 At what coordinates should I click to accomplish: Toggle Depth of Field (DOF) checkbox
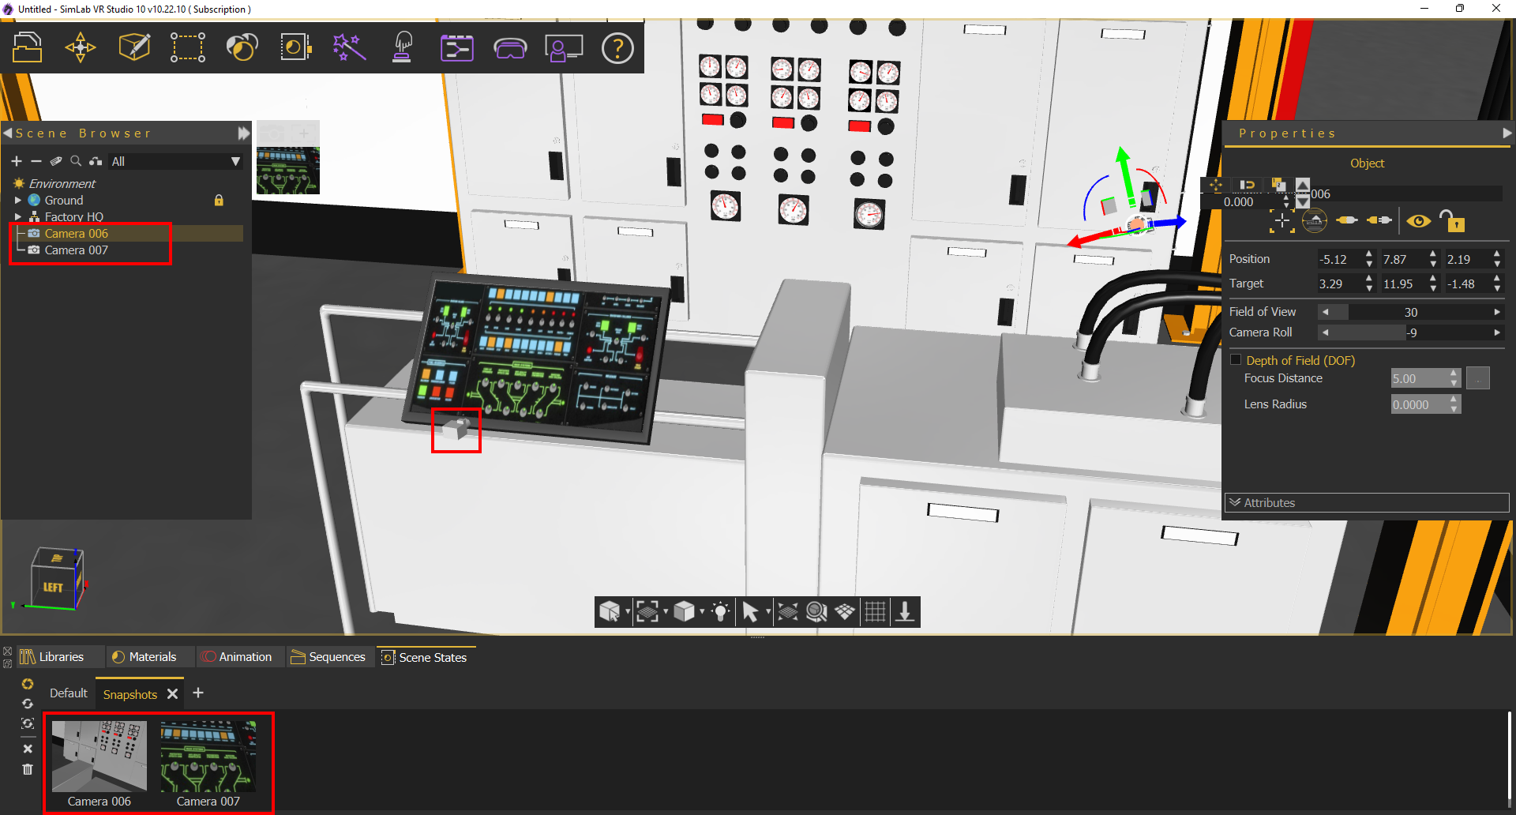click(x=1236, y=360)
